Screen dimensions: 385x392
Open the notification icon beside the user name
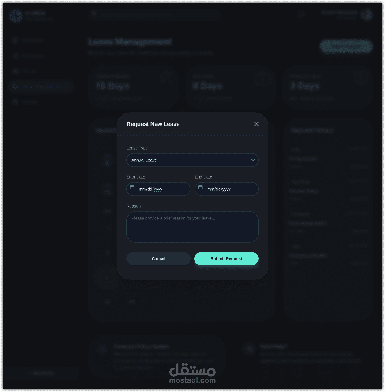click(301, 14)
